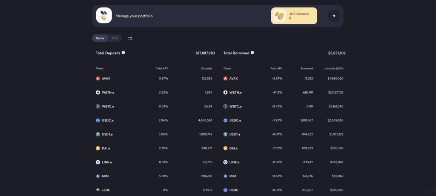Sort deposits by Total APY column

click(162, 68)
